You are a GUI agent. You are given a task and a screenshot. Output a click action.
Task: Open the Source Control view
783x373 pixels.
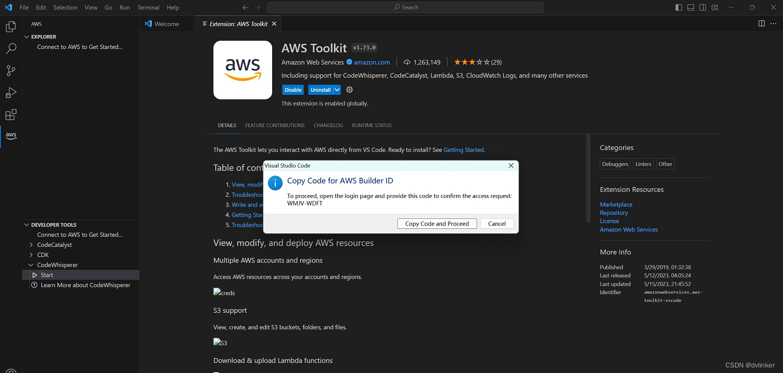pos(10,70)
